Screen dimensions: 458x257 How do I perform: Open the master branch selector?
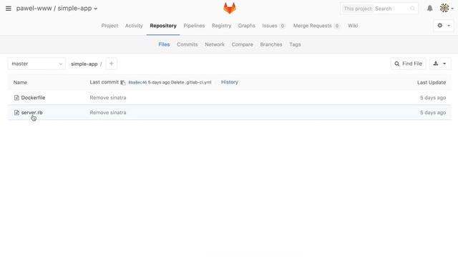click(x=36, y=64)
